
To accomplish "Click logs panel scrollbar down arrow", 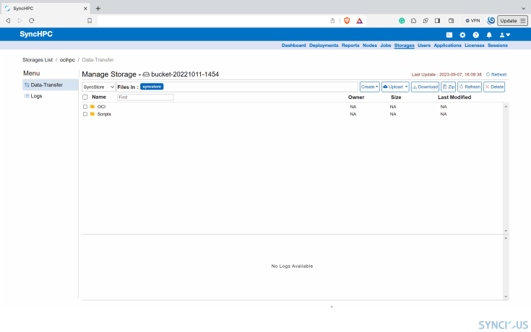I will (506, 297).
